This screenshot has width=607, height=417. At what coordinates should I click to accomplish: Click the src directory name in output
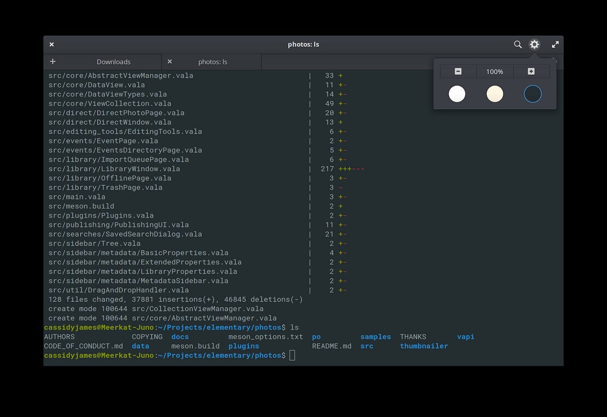click(367, 346)
